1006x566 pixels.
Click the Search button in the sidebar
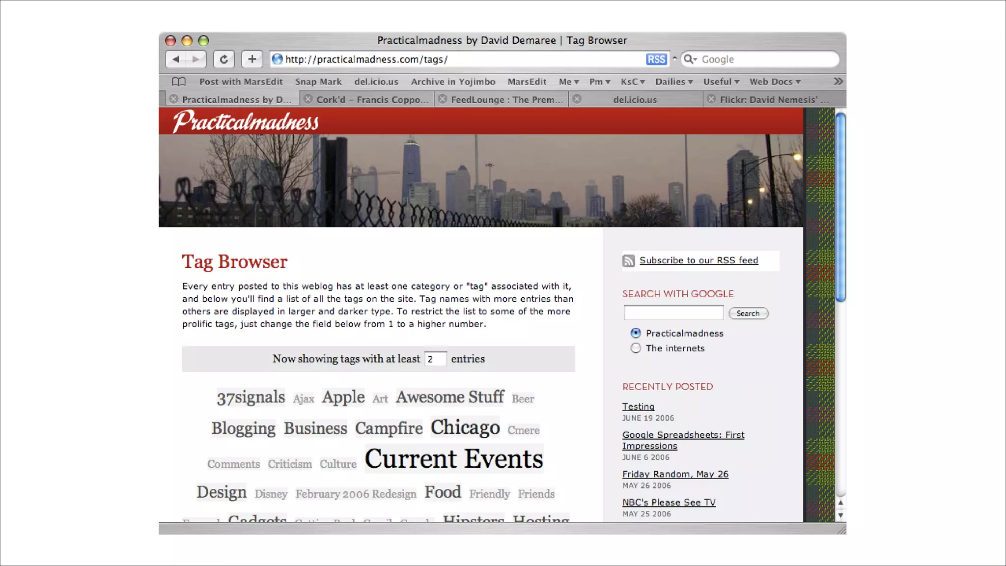coord(748,313)
